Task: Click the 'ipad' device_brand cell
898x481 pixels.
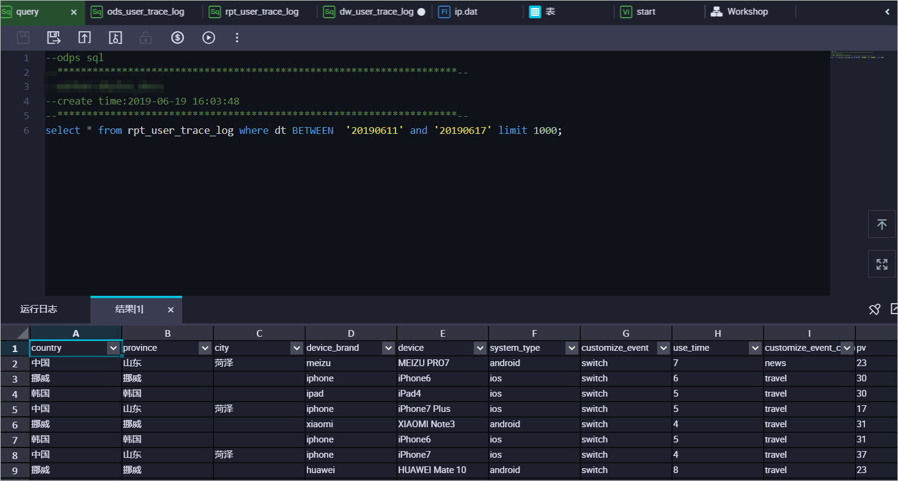Action: 351,394
